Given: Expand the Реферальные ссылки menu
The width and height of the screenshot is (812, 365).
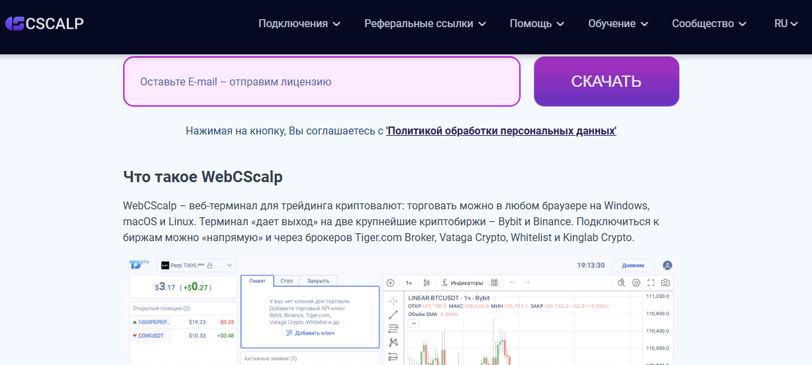Looking at the screenshot, I should tap(425, 24).
